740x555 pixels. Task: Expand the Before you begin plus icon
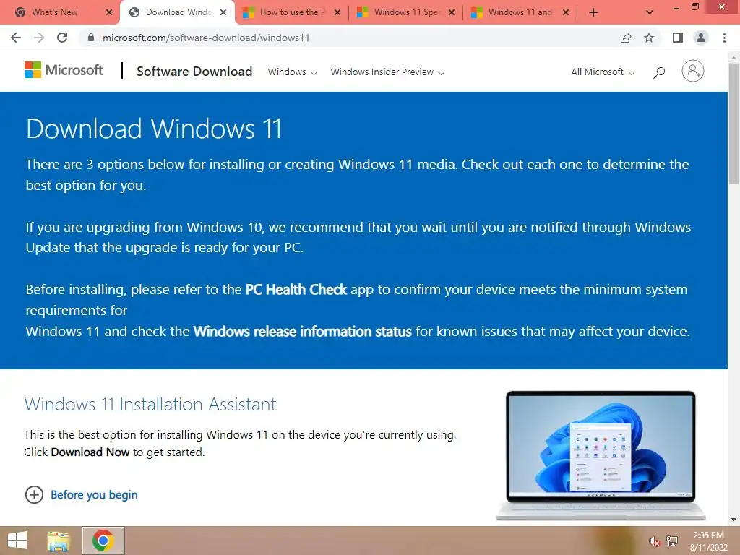34,494
